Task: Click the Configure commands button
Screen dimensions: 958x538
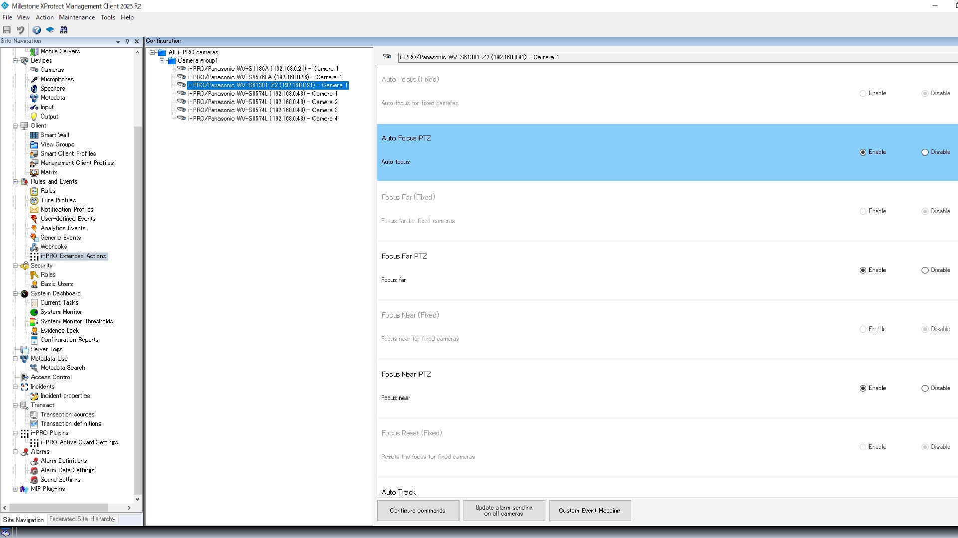Action: (x=418, y=511)
